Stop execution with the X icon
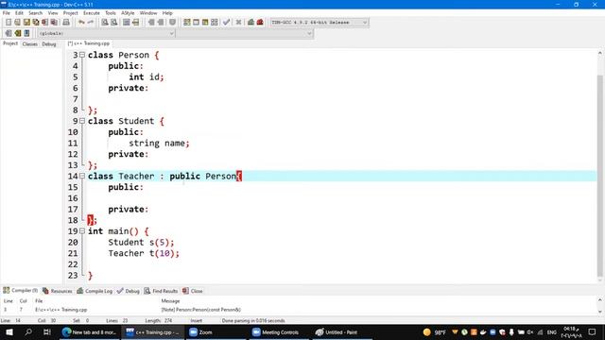 click(x=238, y=23)
